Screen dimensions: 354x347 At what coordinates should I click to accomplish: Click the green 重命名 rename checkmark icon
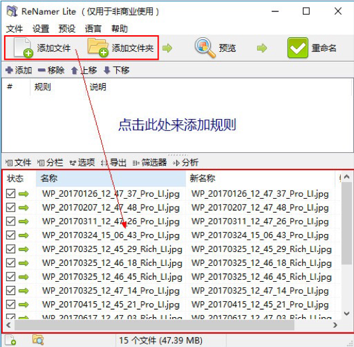coord(298,48)
